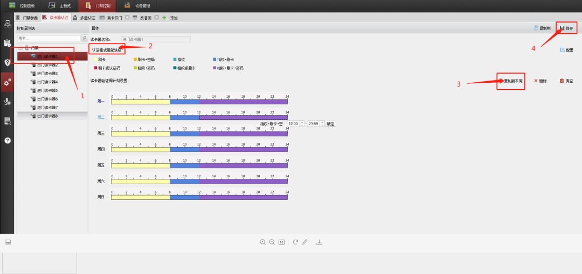Viewport: 582px width, 274px height.
Task: Collapse the 门禁 tree node
Action: pyautogui.click(x=20, y=48)
